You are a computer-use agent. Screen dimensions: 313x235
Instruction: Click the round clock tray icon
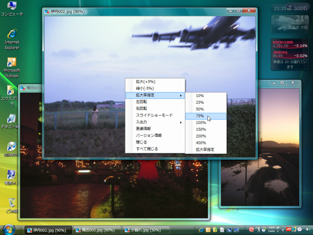(x=299, y=230)
